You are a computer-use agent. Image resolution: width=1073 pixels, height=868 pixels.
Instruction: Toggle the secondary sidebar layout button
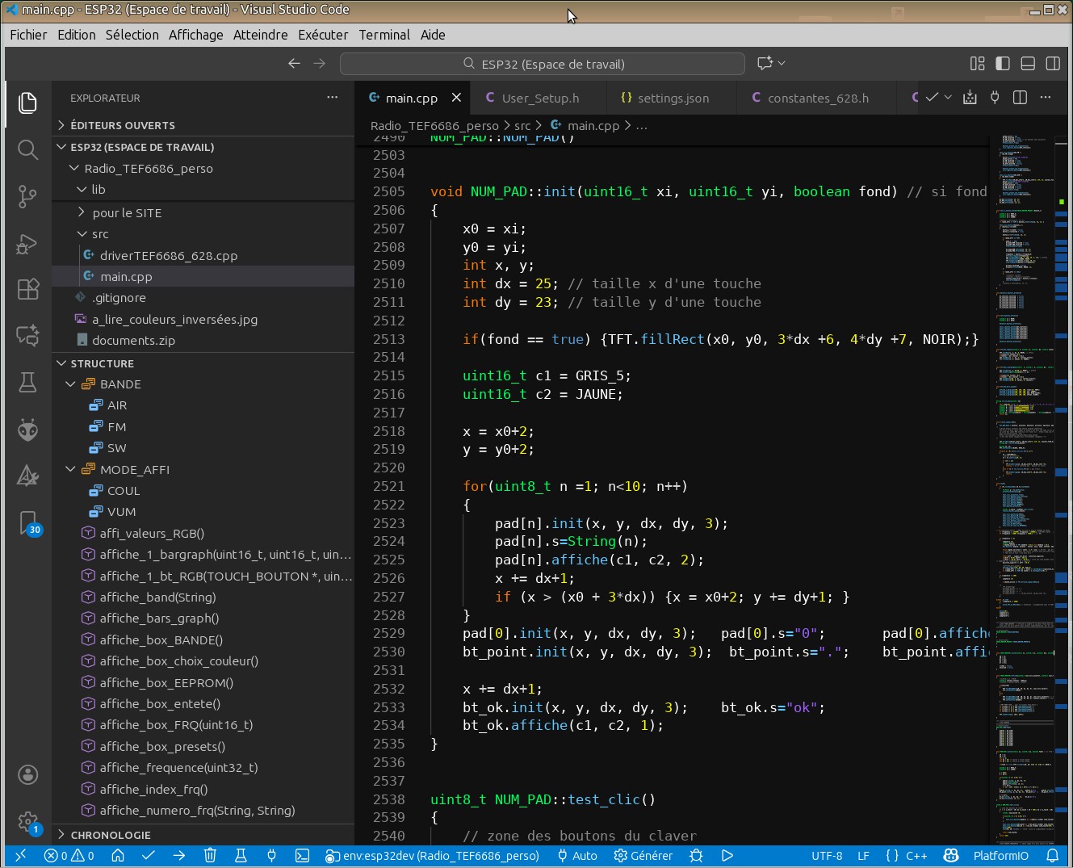coord(1053,64)
